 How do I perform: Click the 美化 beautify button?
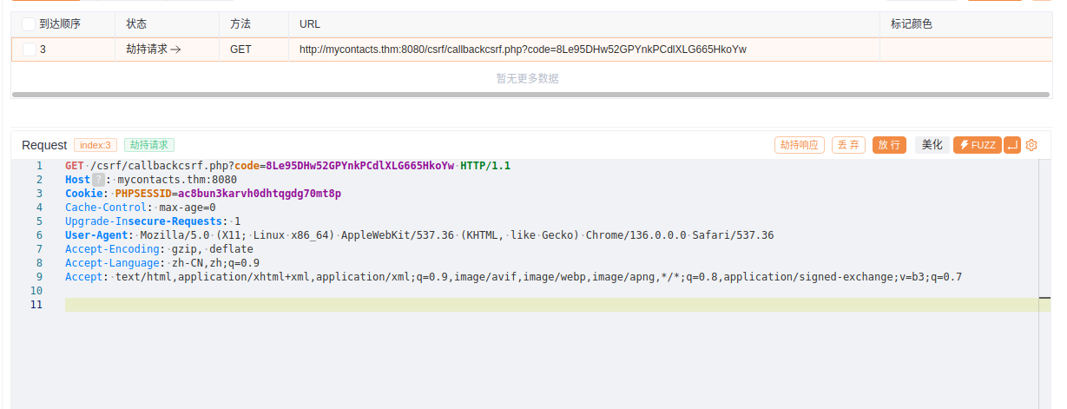932,145
